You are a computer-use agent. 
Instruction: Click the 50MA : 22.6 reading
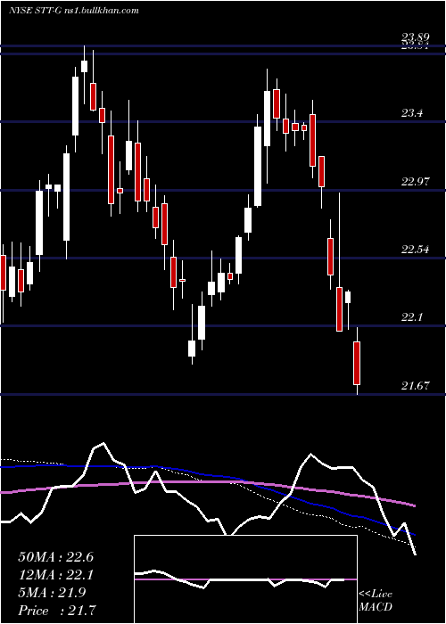click(x=55, y=557)
